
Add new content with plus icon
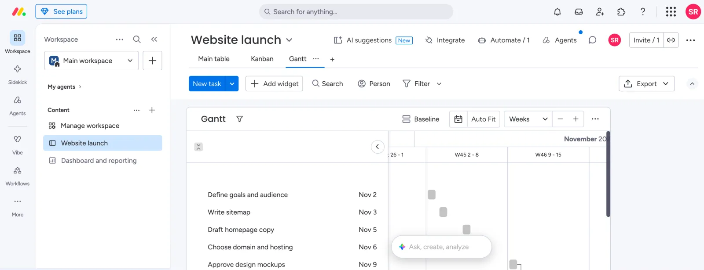click(x=152, y=110)
